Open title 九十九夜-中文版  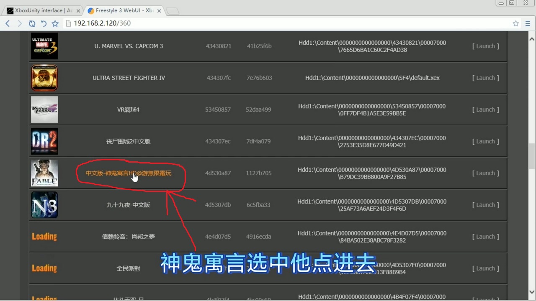(128, 205)
